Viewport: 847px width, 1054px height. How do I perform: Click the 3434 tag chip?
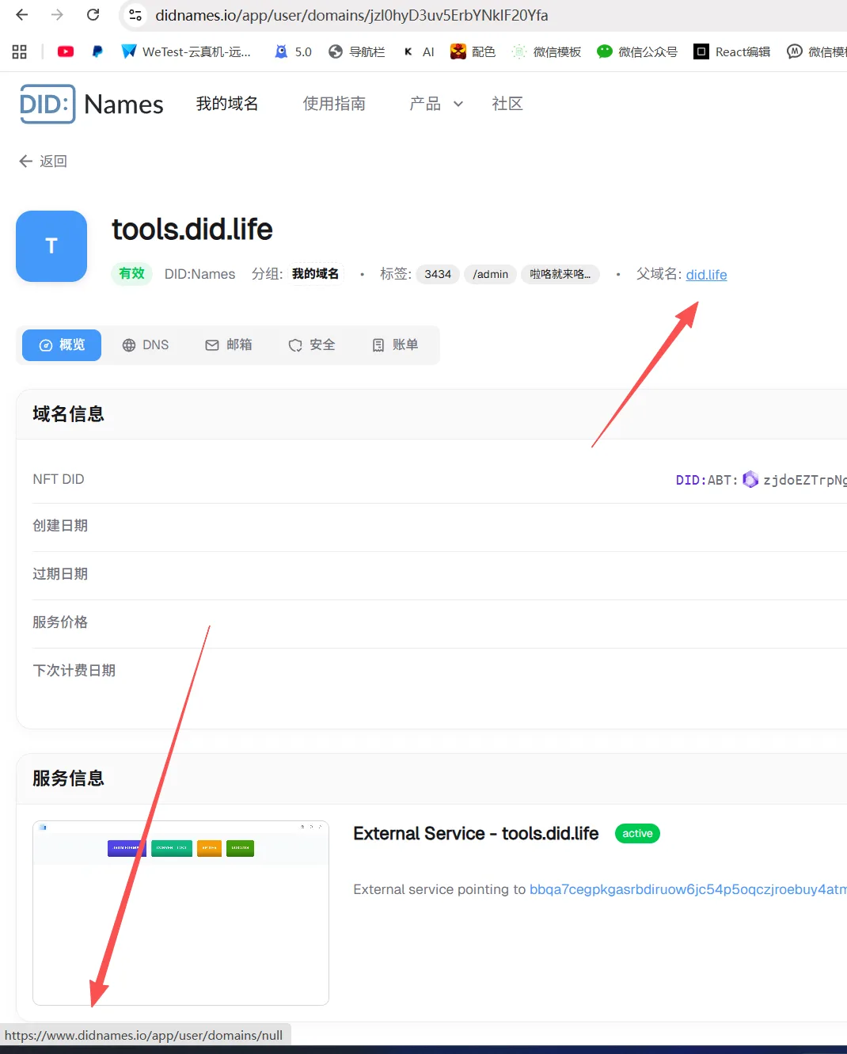(x=438, y=274)
